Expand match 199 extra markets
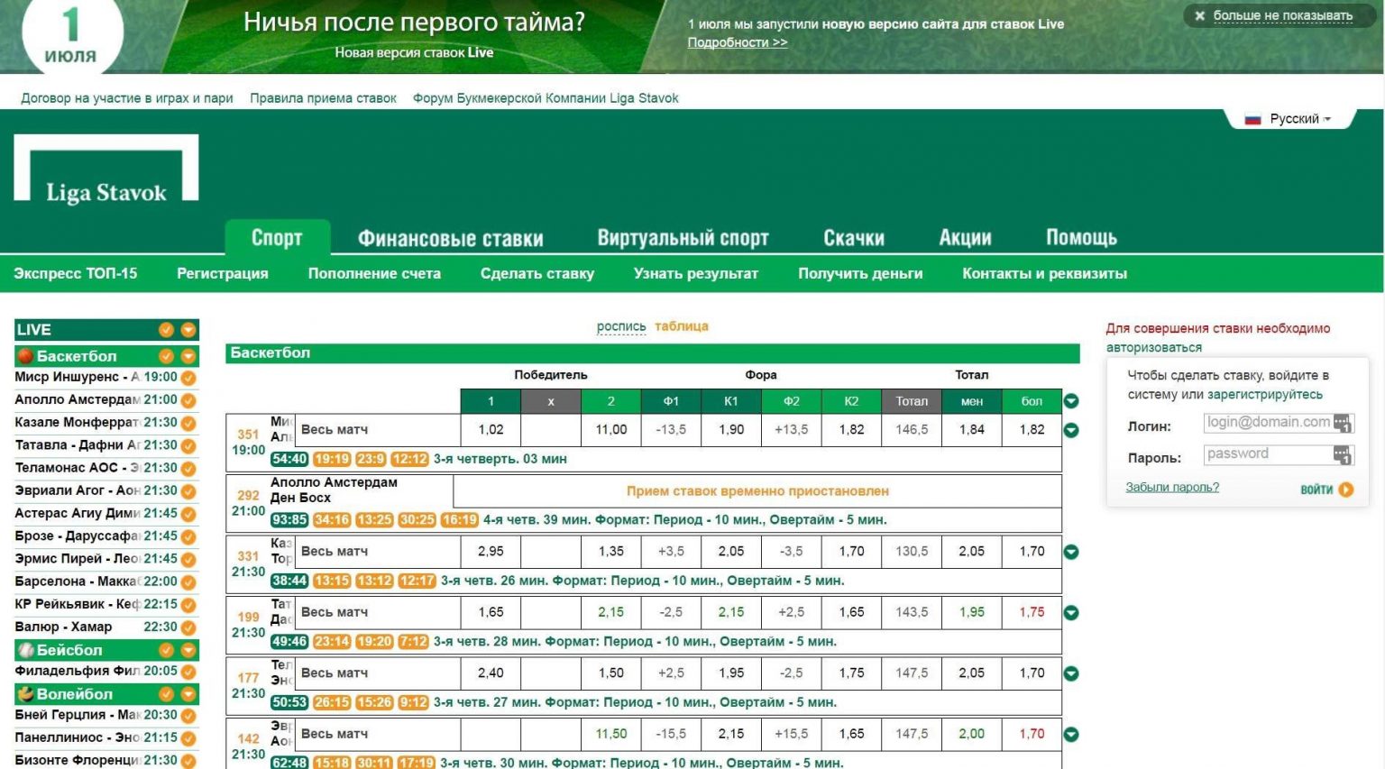The width and height of the screenshot is (1385, 769). coord(1071,613)
